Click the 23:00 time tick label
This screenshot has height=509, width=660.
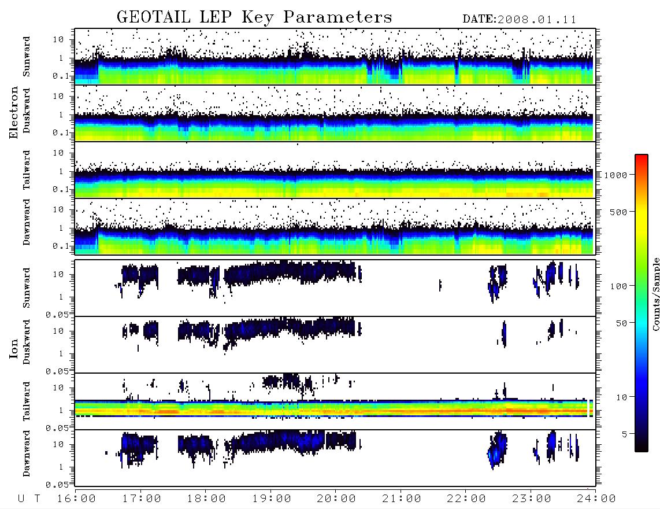531,499
